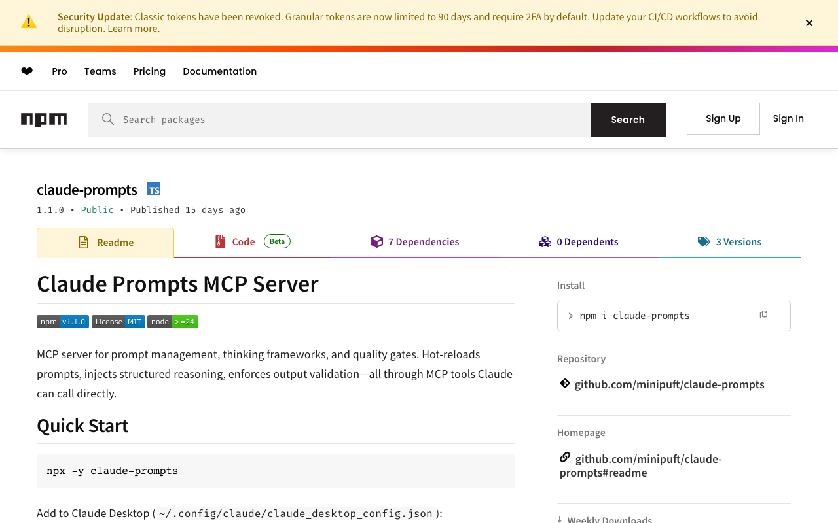Click the npm logo
This screenshot has width=838, height=523.
44,120
